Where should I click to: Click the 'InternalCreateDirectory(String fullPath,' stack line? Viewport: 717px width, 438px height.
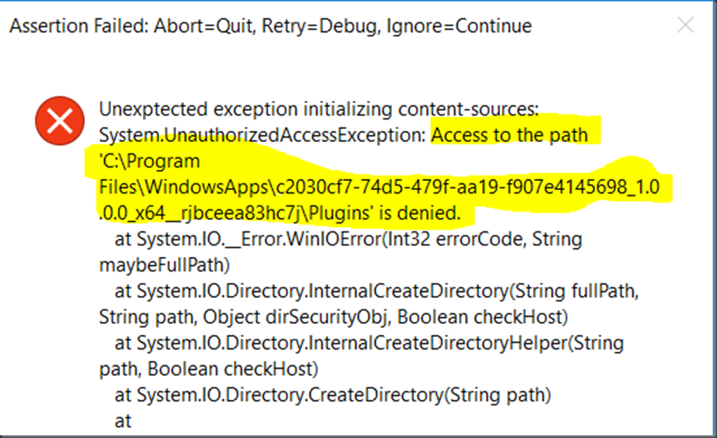[377, 291]
